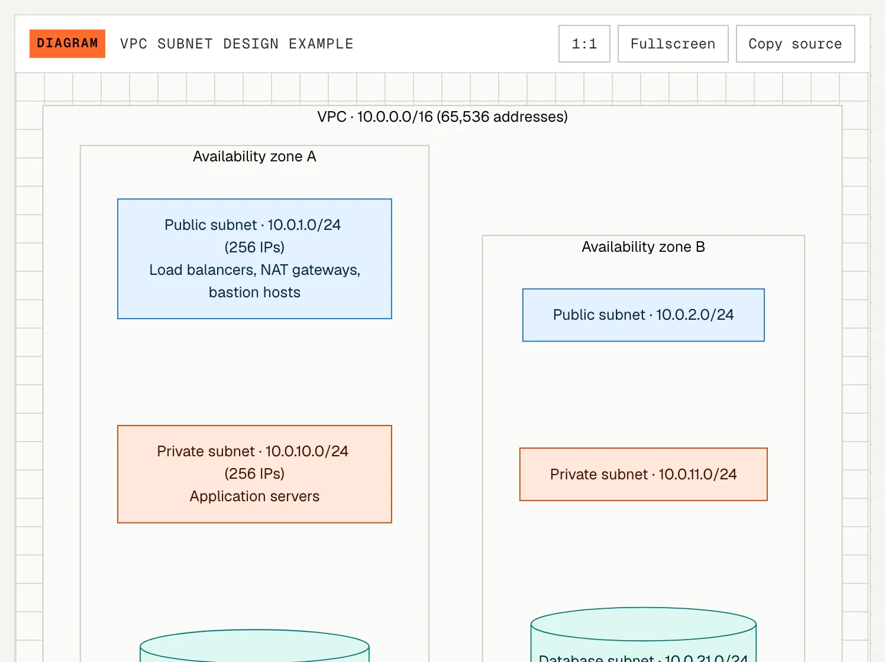Click the Database subnet 10.0.21.0/24 cylinder

click(644, 635)
